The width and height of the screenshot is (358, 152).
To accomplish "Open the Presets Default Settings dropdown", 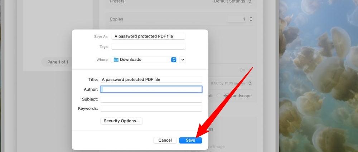I will tap(233, 1).
